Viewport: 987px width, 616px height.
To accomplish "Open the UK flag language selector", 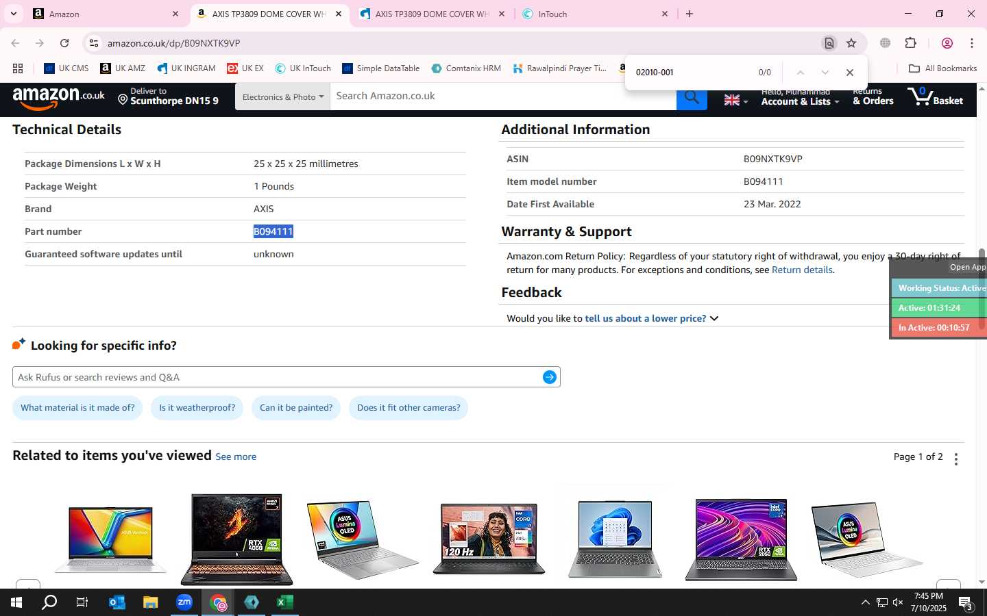I will click(x=735, y=100).
